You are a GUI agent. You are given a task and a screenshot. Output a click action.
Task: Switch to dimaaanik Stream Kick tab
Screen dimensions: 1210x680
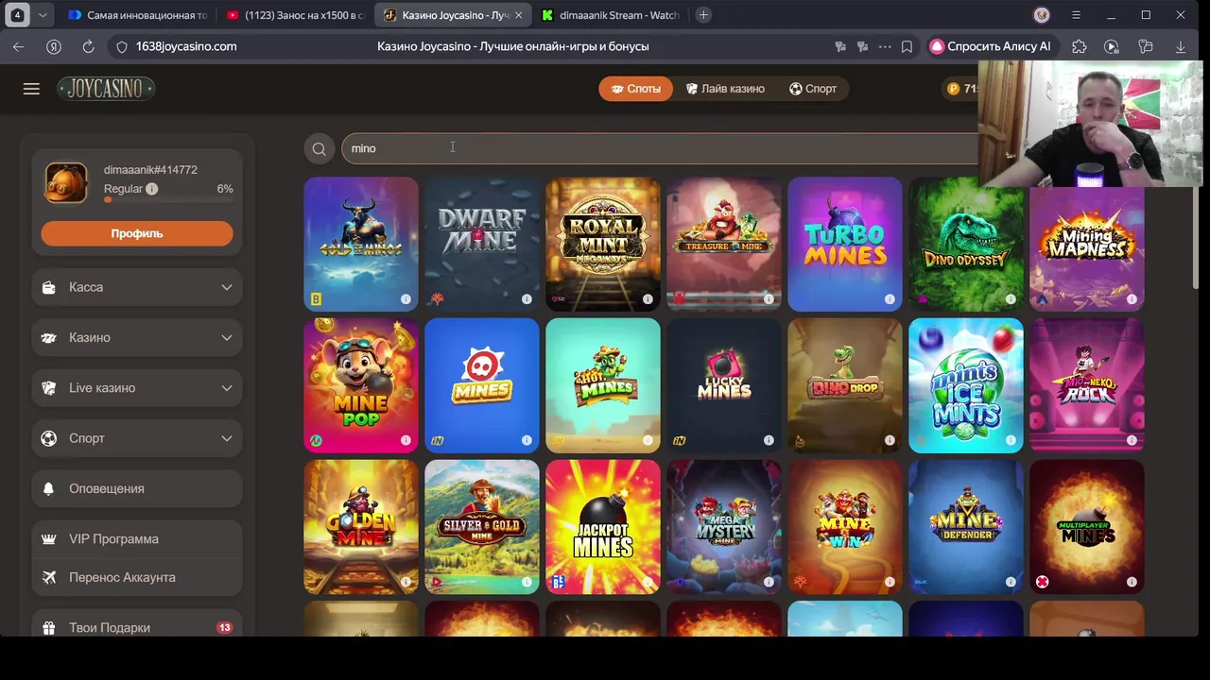[x=611, y=15]
